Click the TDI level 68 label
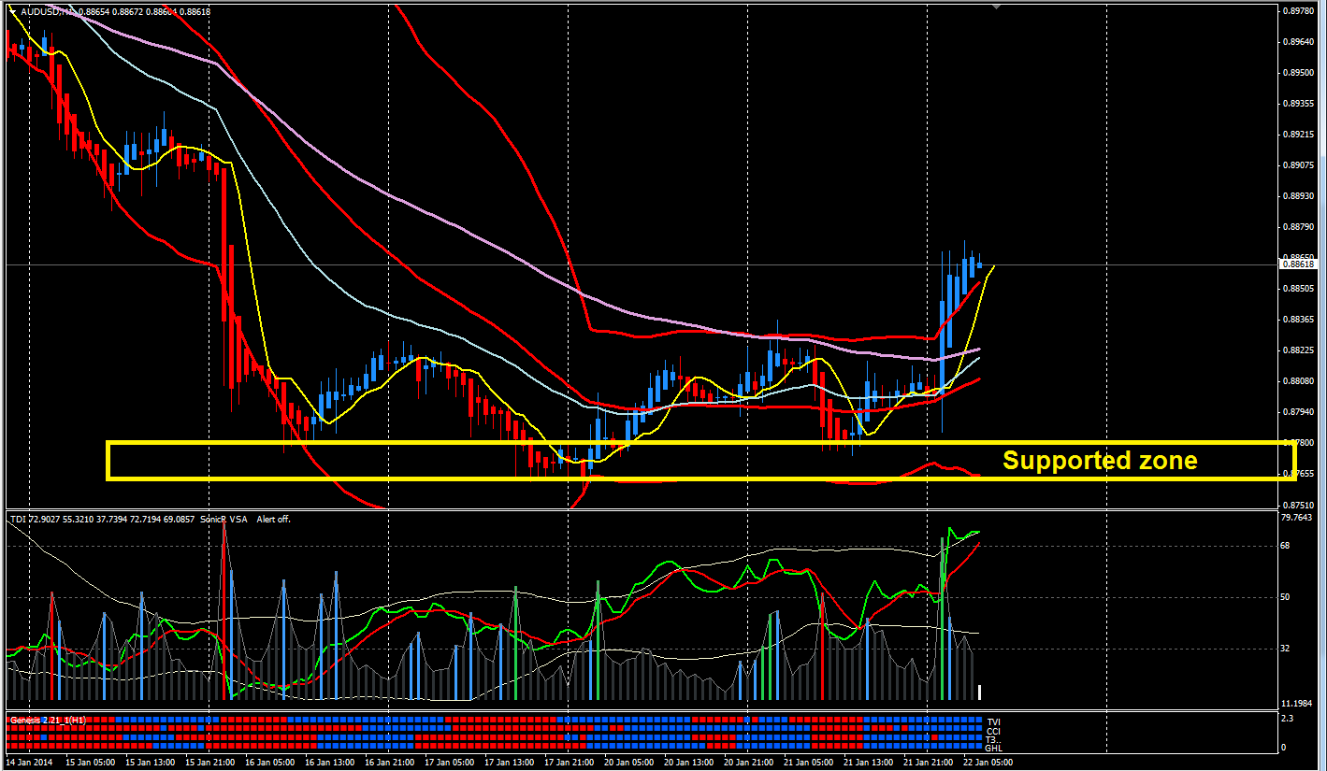 (1286, 546)
